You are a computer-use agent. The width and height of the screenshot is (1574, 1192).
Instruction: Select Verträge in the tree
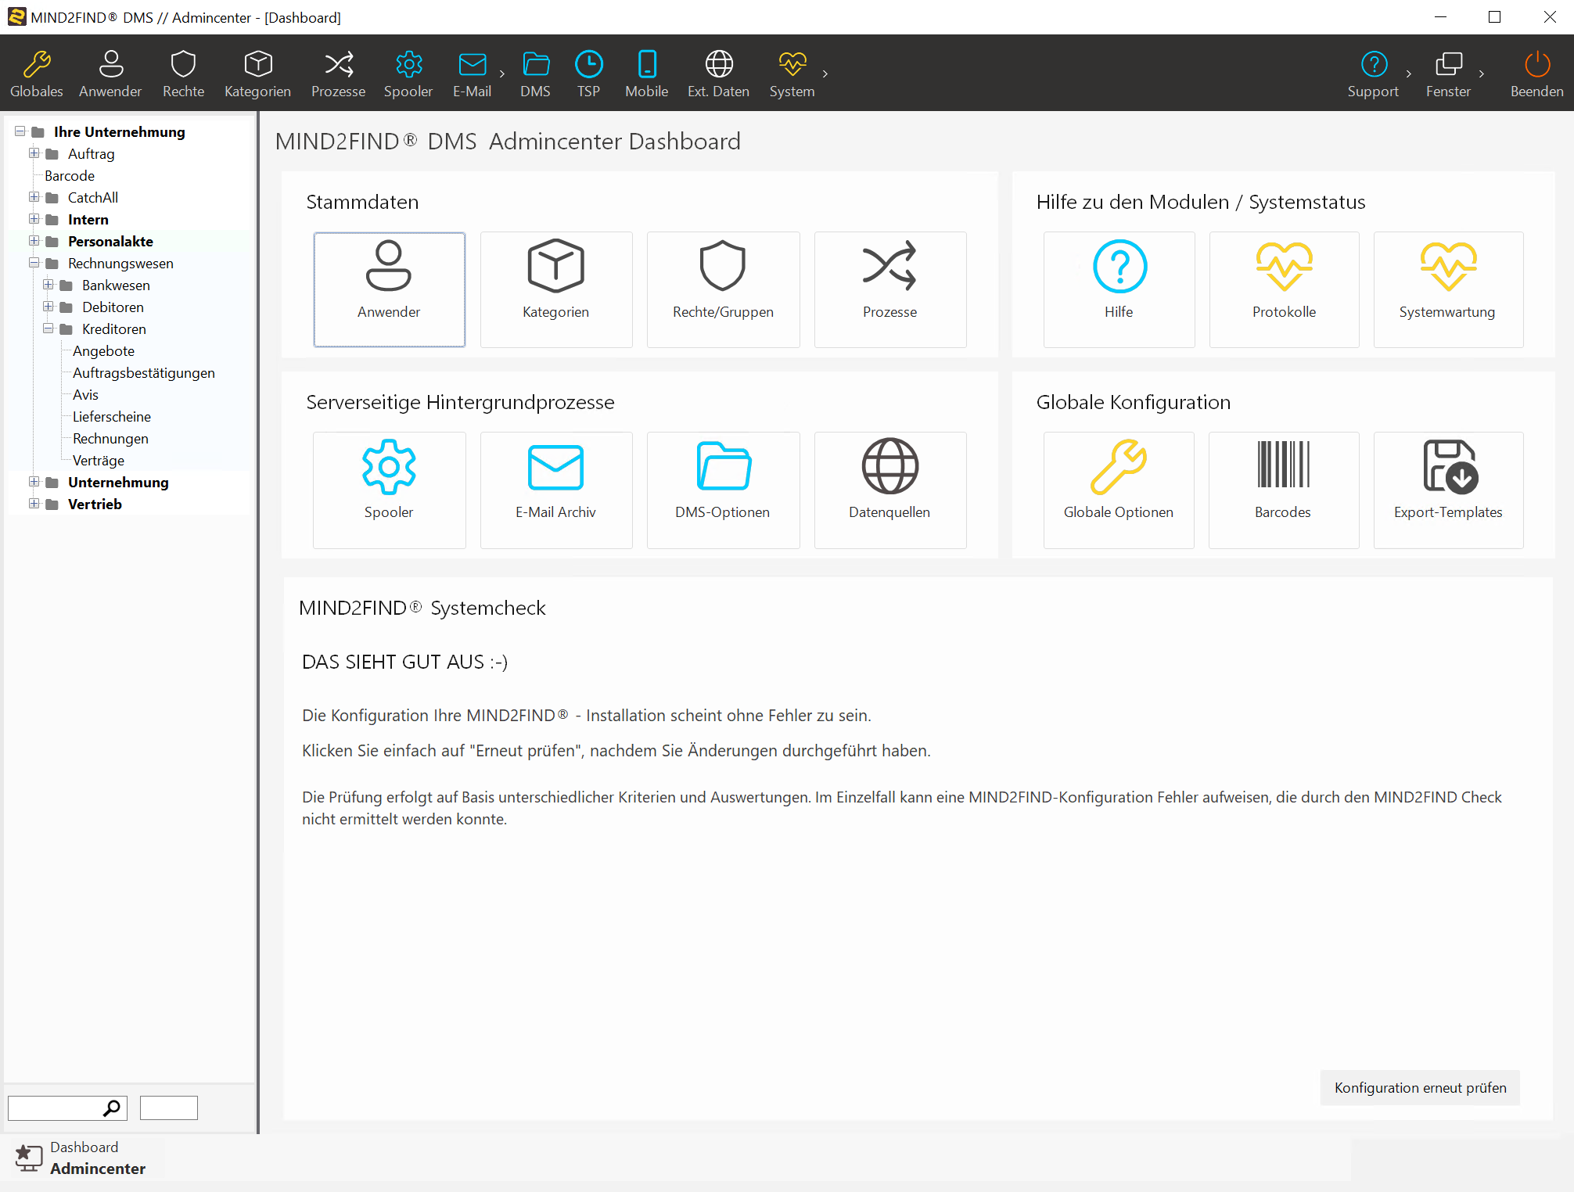pos(99,461)
